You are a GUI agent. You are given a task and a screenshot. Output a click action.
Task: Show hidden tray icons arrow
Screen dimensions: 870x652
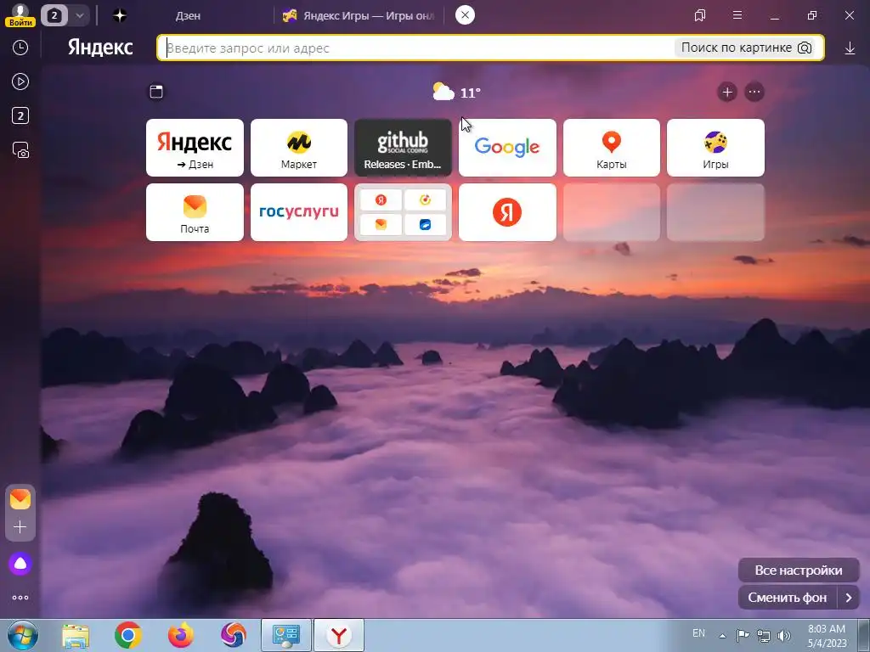point(722,636)
